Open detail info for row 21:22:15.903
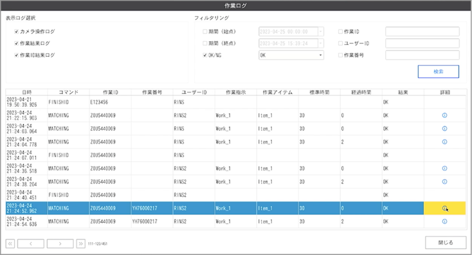Viewport: 472px width, 255px height. pyautogui.click(x=444, y=115)
